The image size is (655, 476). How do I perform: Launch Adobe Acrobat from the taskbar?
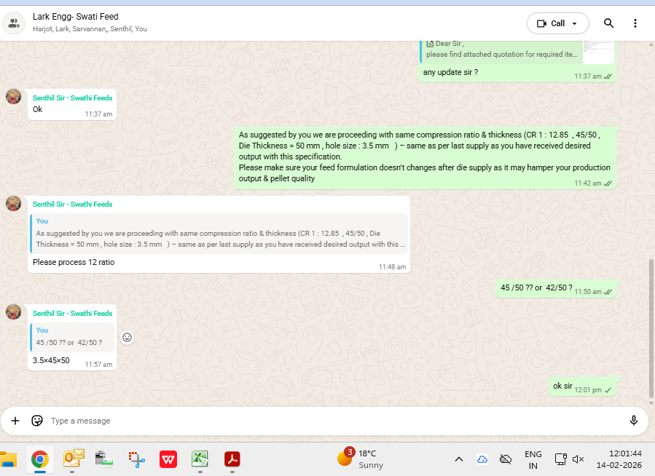pos(232,459)
